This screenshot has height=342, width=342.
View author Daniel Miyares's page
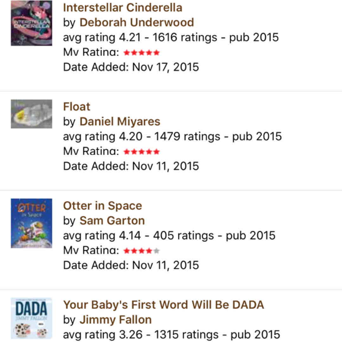[120, 121]
